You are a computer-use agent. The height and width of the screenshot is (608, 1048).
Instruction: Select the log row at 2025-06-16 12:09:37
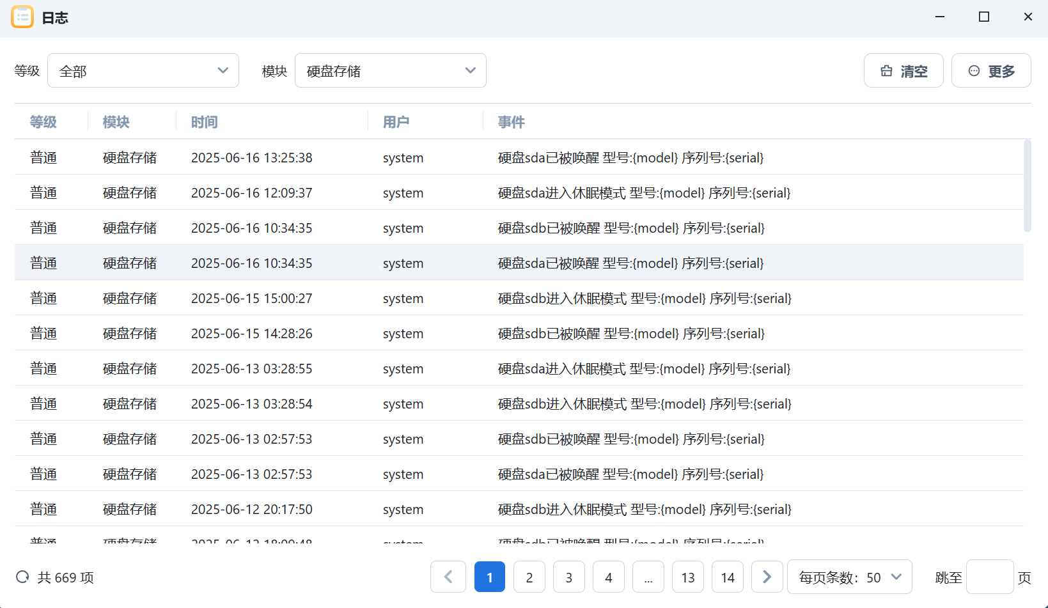tap(519, 192)
